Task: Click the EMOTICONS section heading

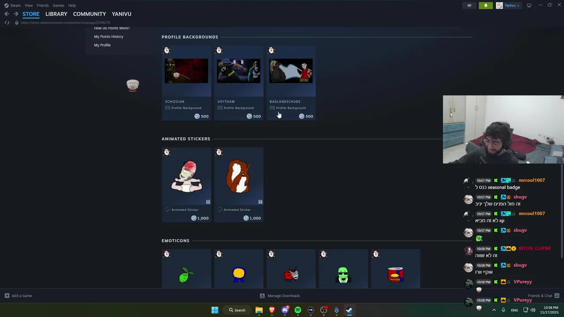Action: [175, 241]
